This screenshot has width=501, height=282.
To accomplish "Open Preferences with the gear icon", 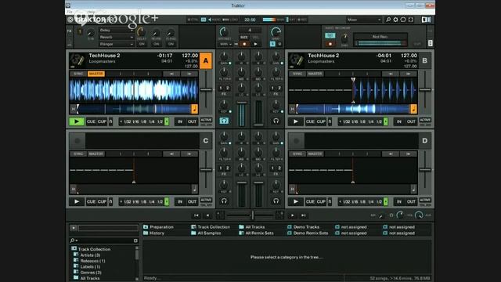I will point(395,20).
